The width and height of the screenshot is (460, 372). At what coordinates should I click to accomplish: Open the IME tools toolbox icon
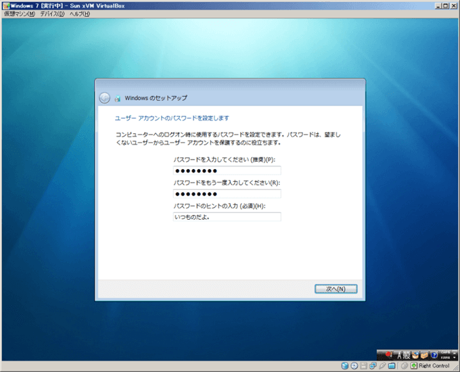coord(425,354)
